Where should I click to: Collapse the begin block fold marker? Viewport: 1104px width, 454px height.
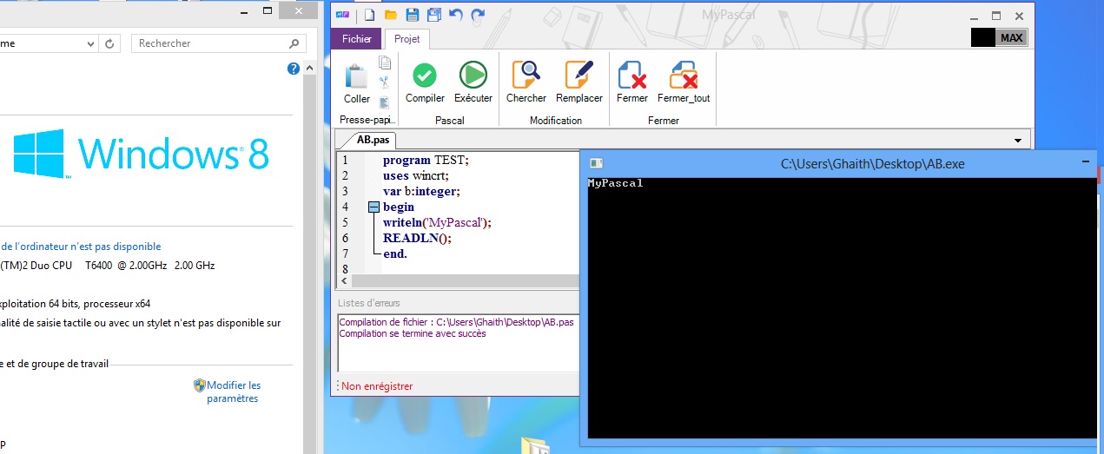click(x=374, y=207)
